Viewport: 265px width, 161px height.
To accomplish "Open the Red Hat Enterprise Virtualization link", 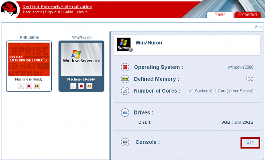I will (57, 7).
